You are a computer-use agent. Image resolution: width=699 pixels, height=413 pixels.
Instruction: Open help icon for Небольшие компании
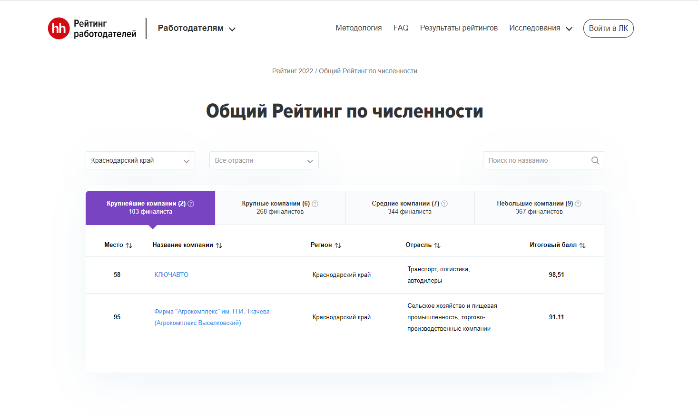pyautogui.click(x=578, y=204)
